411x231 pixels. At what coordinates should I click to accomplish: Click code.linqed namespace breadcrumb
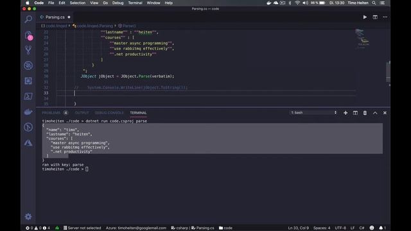tap(54, 26)
